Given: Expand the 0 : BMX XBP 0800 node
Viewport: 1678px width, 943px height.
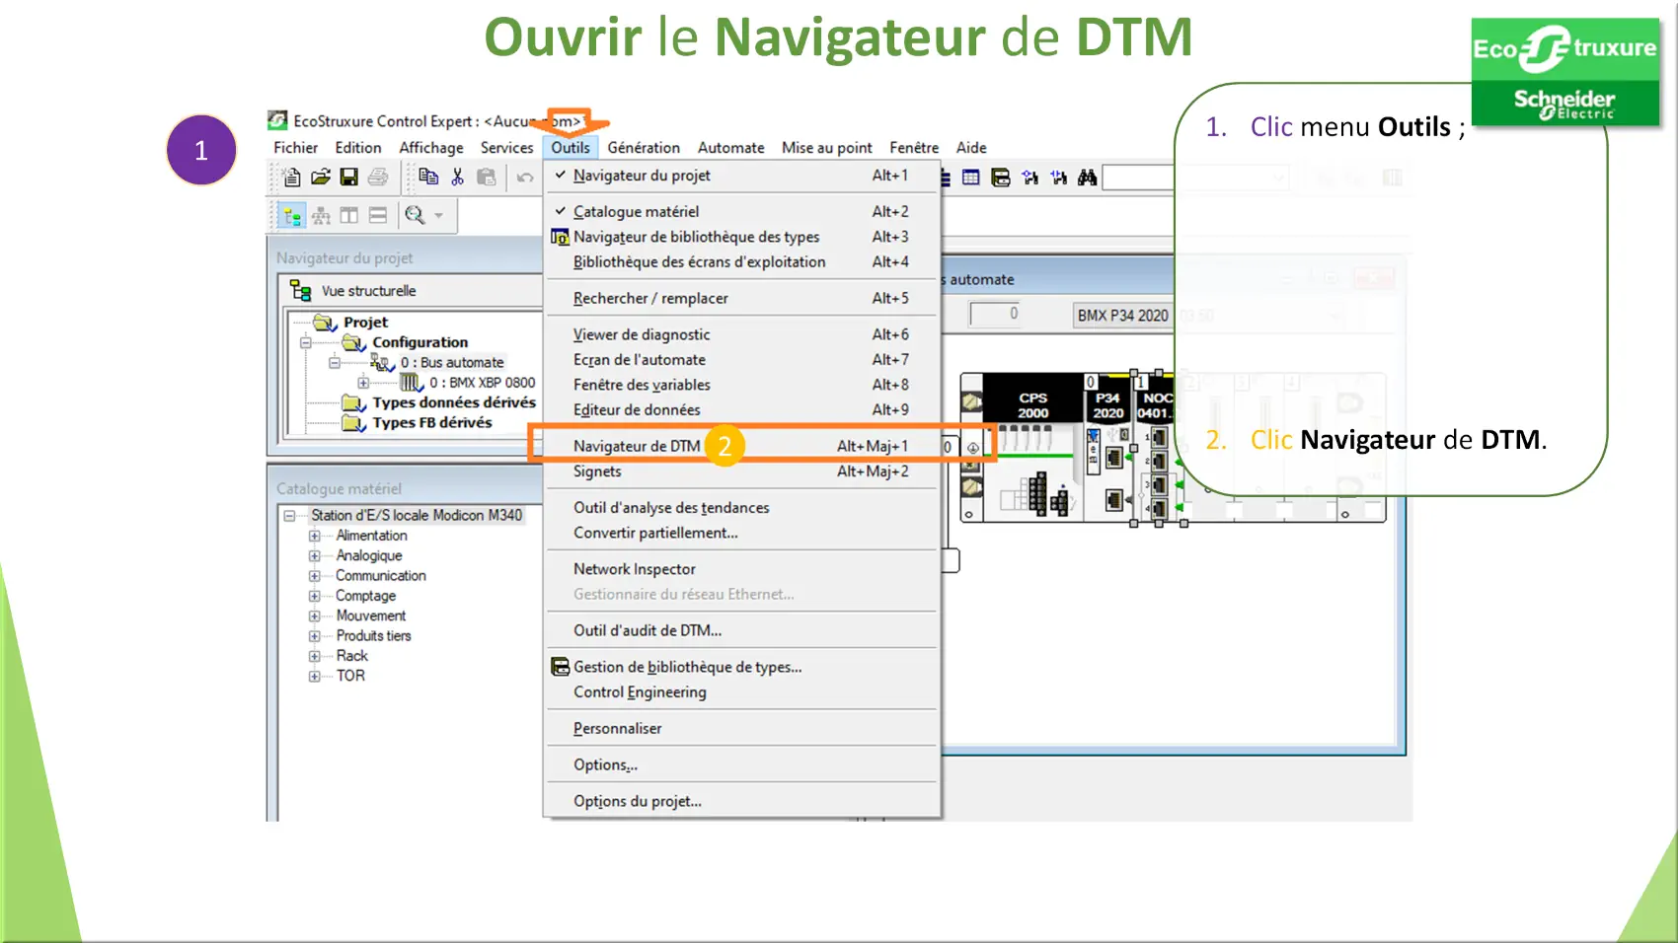Looking at the screenshot, I should (363, 383).
